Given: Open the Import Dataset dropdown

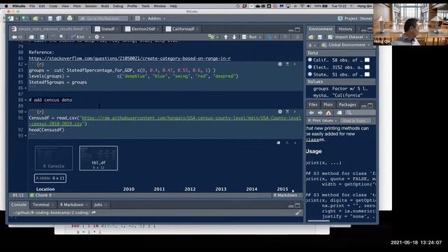Looking at the screenshot, I should coord(348,37).
